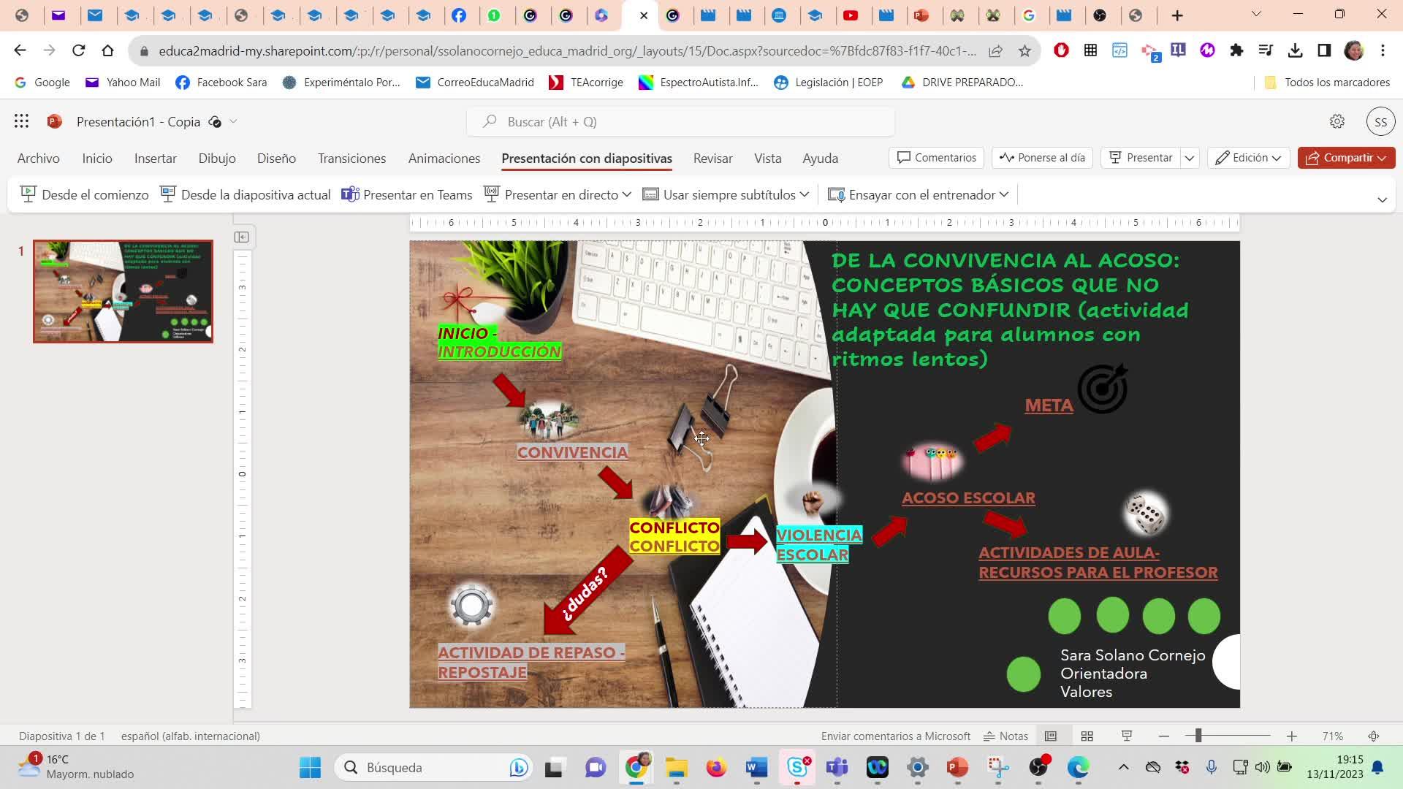Open the Animaciones tab
The height and width of the screenshot is (789, 1403).
tap(444, 159)
